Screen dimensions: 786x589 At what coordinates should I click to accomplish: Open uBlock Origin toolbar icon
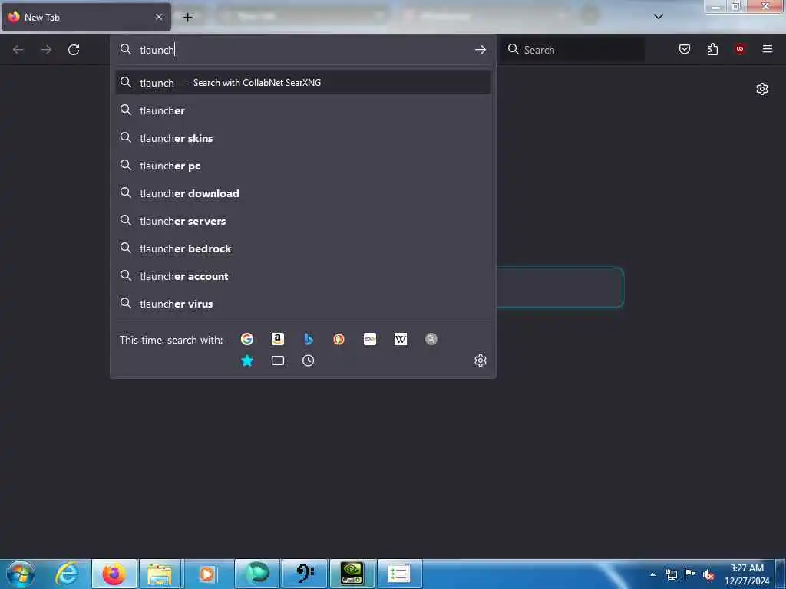(740, 49)
